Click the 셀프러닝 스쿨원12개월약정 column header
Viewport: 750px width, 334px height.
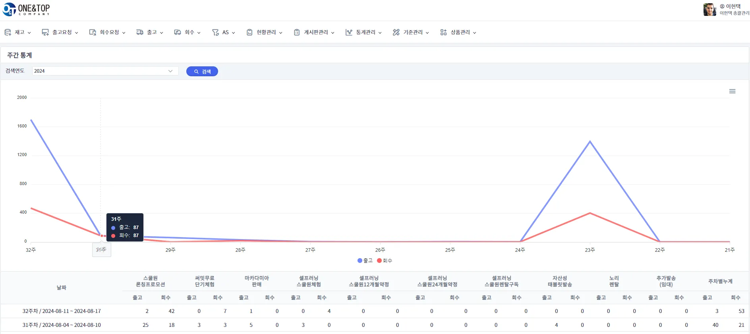369,281
